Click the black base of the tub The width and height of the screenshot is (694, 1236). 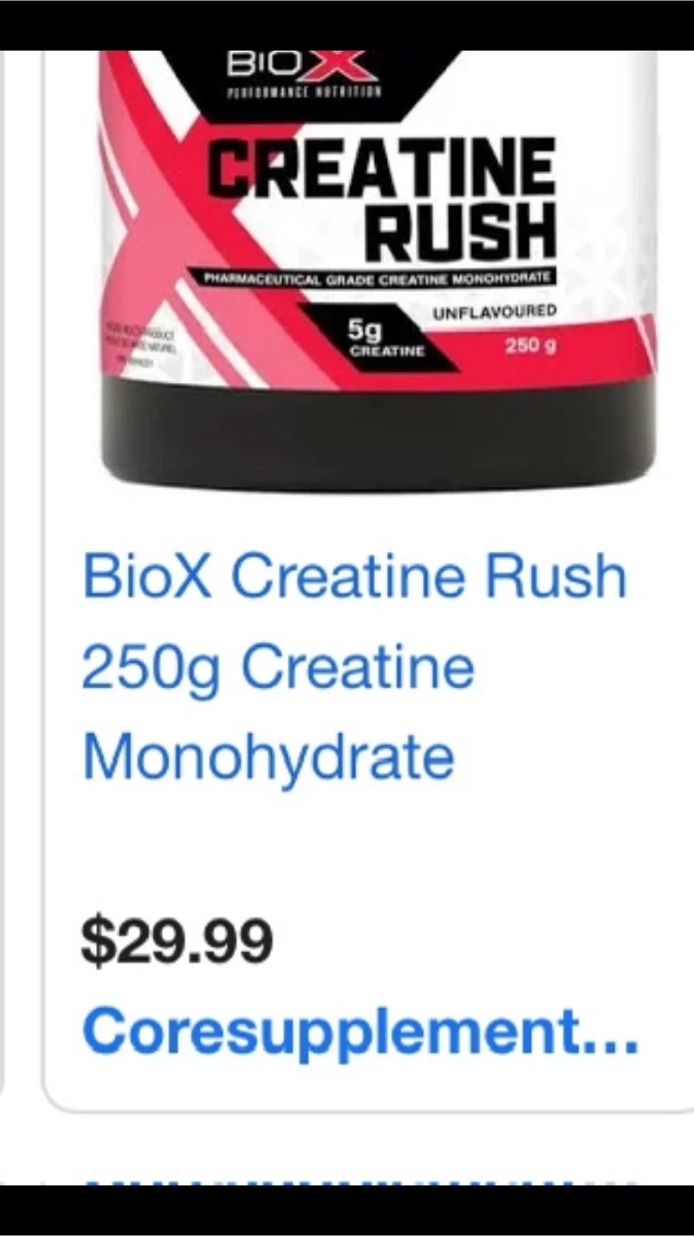point(378,433)
